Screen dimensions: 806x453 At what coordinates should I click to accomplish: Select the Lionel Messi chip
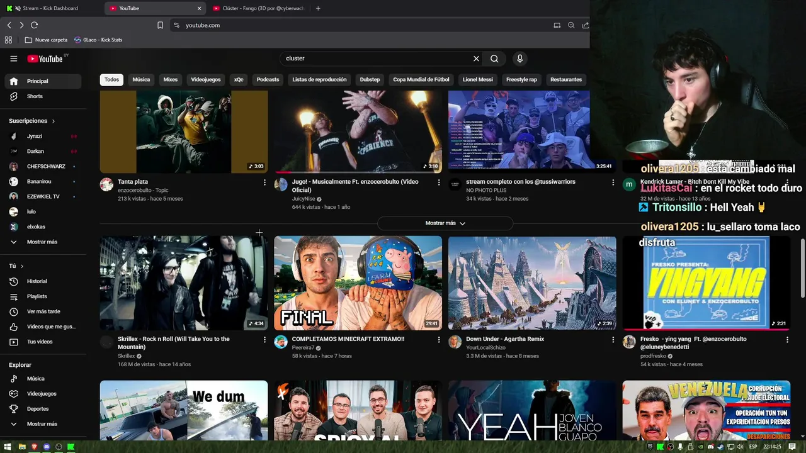(x=478, y=80)
